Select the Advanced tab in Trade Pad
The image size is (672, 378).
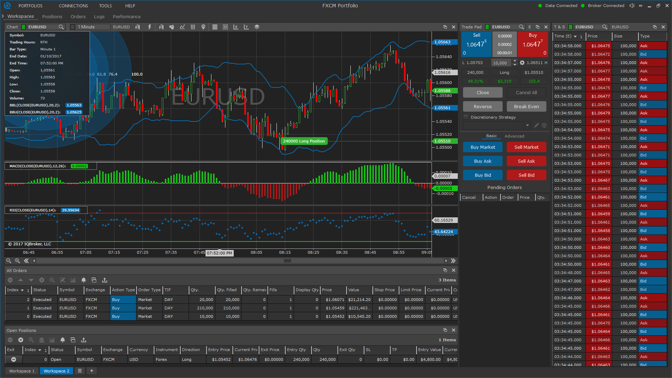coord(514,136)
